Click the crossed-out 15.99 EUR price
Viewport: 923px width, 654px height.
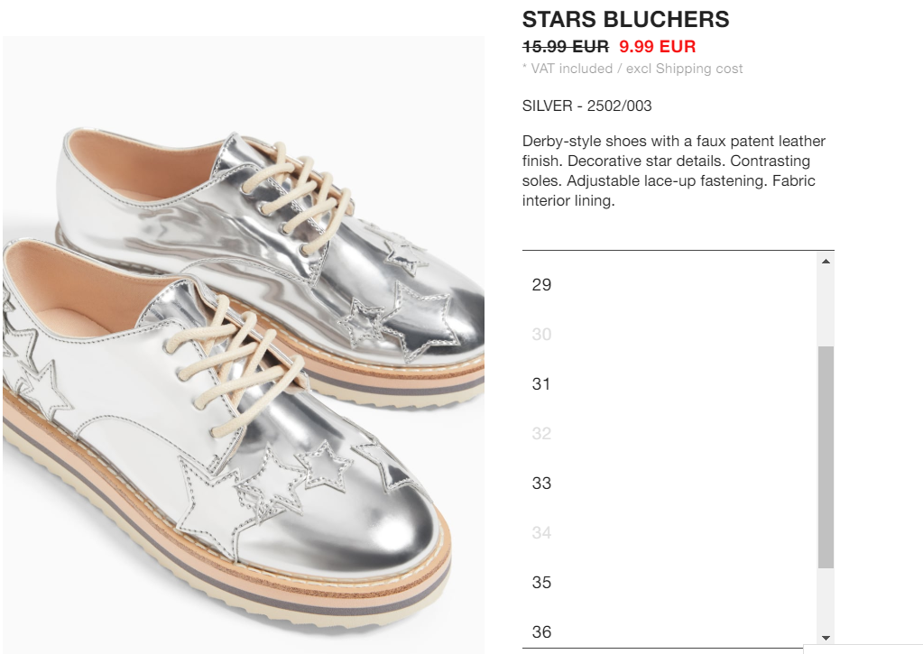tap(566, 47)
